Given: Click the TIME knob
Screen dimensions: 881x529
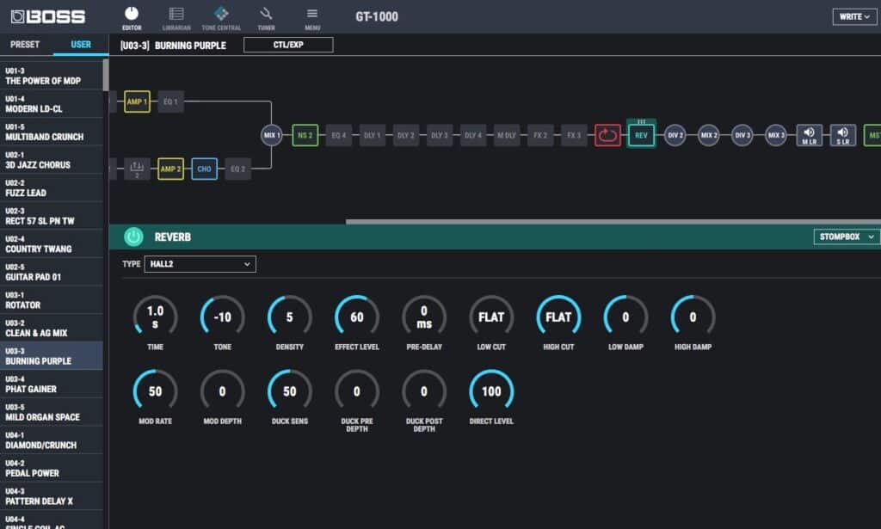Looking at the screenshot, I should pyautogui.click(x=155, y=317).
